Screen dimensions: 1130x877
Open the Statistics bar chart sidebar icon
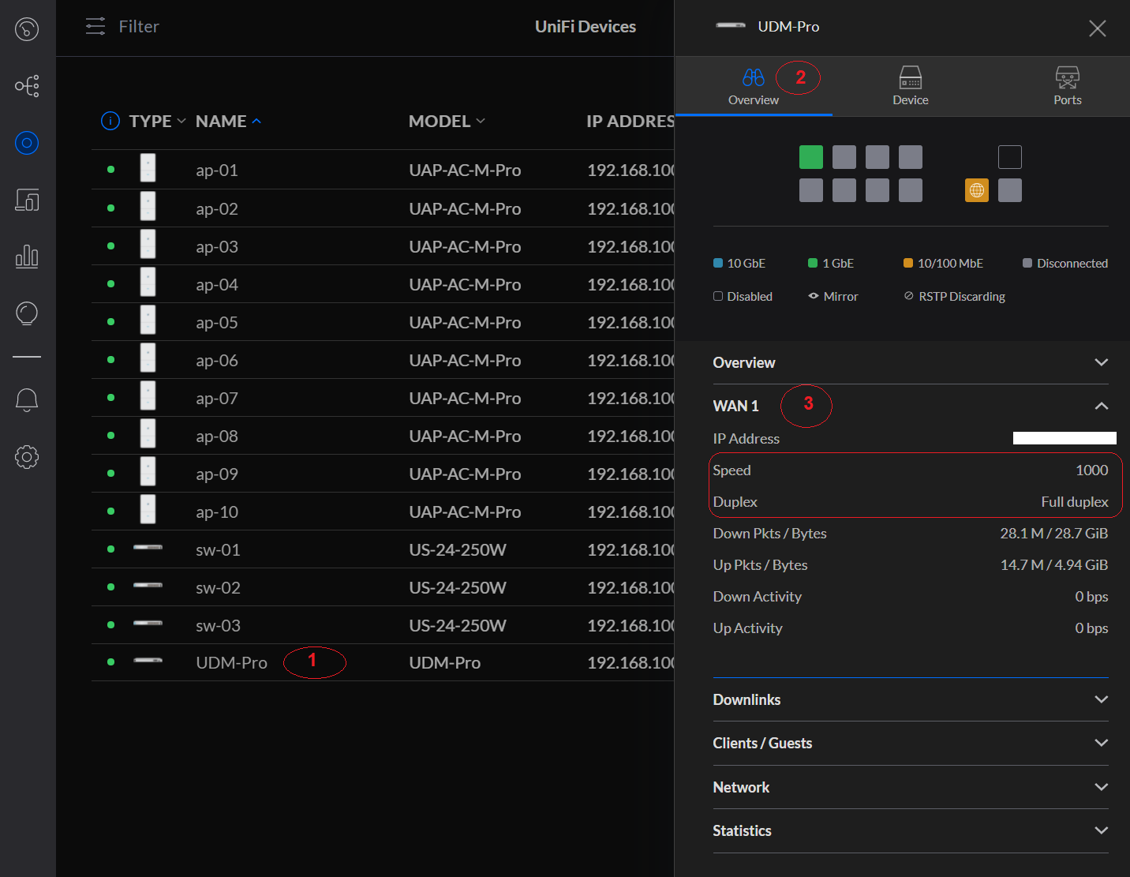(27, 257)
